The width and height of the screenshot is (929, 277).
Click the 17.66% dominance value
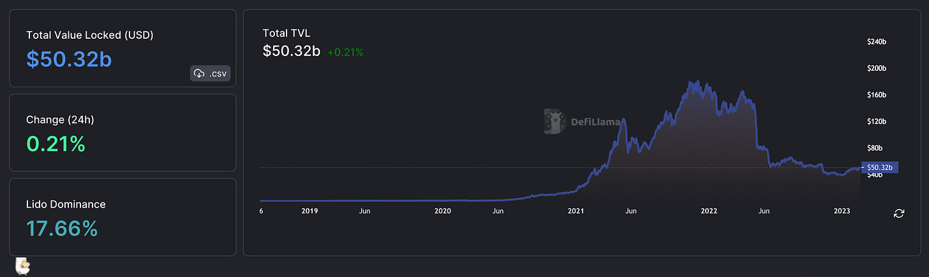click(62, 229)
